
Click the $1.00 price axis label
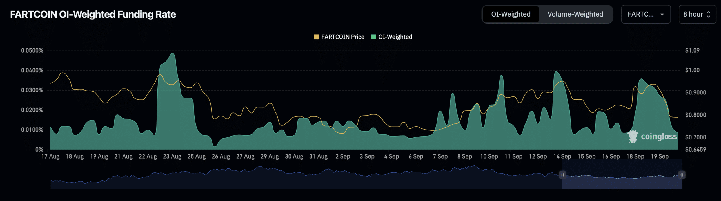(x=692, y=70)
